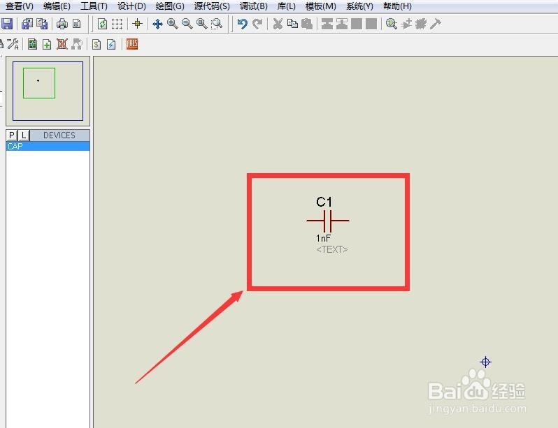Image resolution: width=558 pixels, height=428 pixels.
Task: Add a new sheet
Action: click(47, 44)
